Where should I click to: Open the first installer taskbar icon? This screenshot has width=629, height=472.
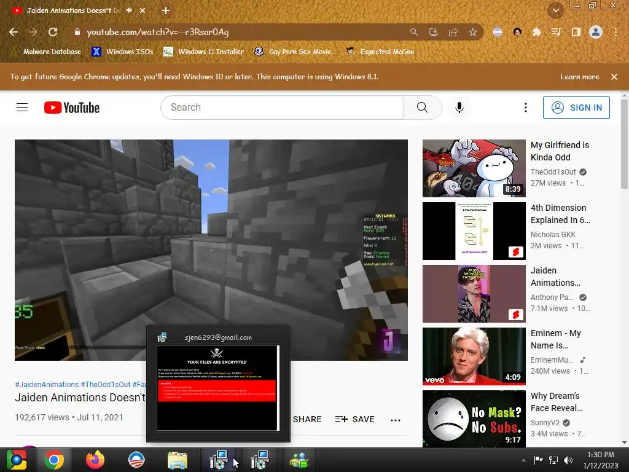click(219, 460)
